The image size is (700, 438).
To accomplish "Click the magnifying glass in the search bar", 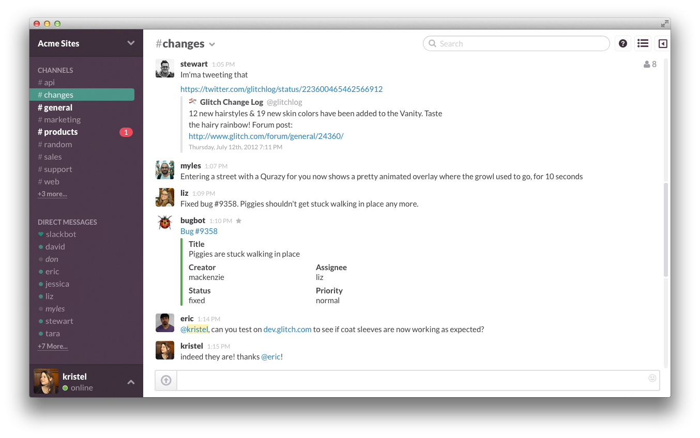I will (x=432, y=43).
